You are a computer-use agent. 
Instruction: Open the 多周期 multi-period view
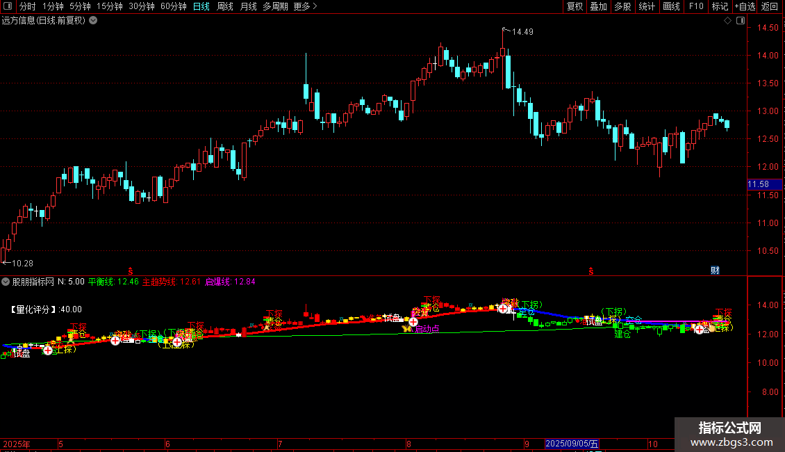tap(275, 6)
